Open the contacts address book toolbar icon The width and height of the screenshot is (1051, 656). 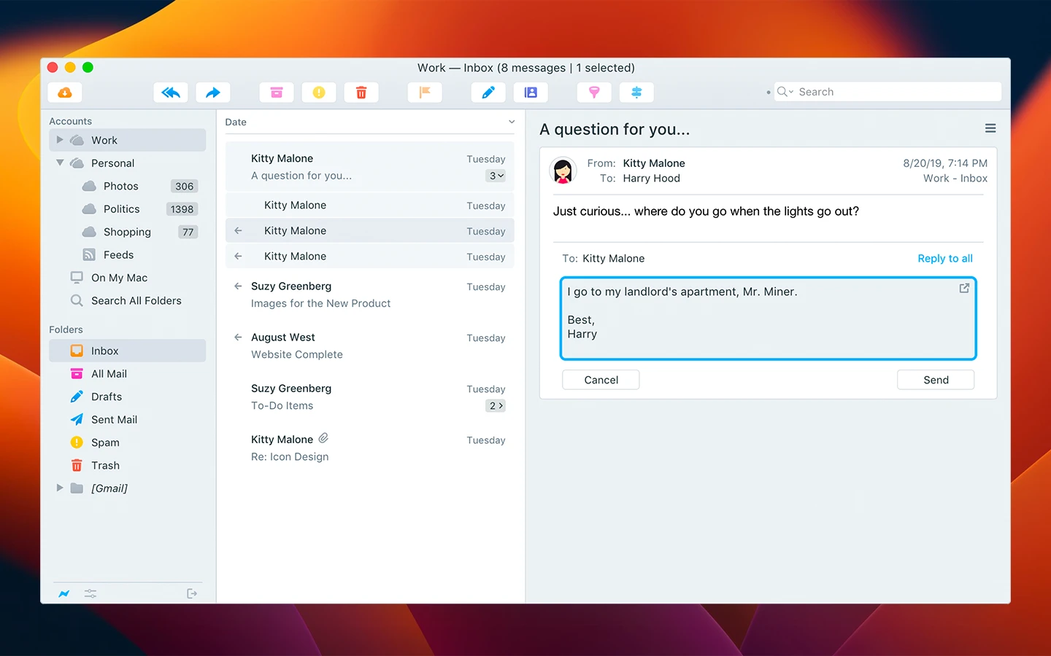click(x=531, y=93)
